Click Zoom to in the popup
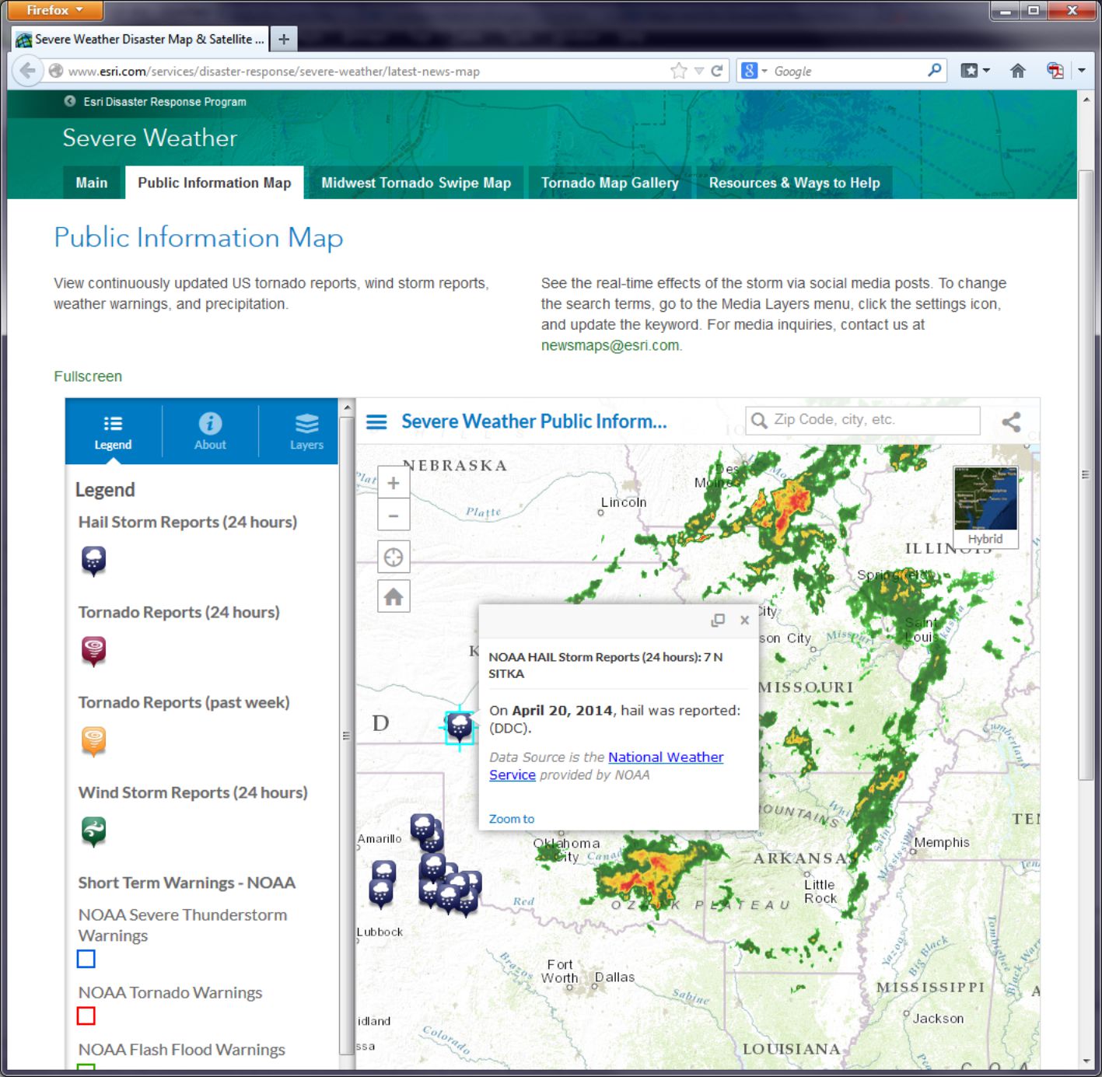This screenshot has width=1102, height=1077. pos(511,819)
